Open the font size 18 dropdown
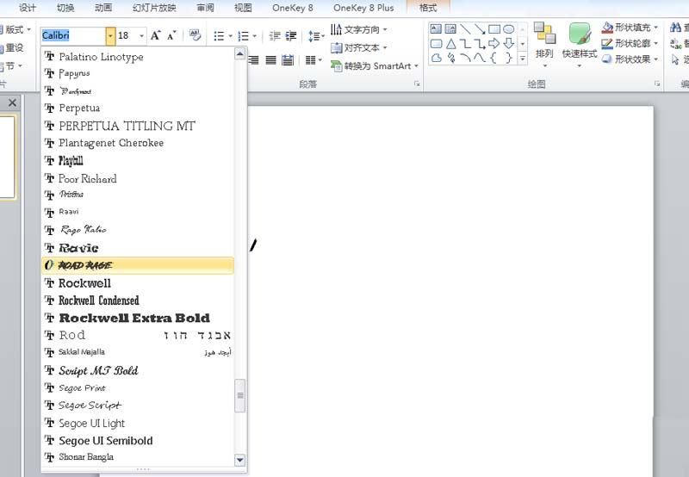 (x=141, y=35)
